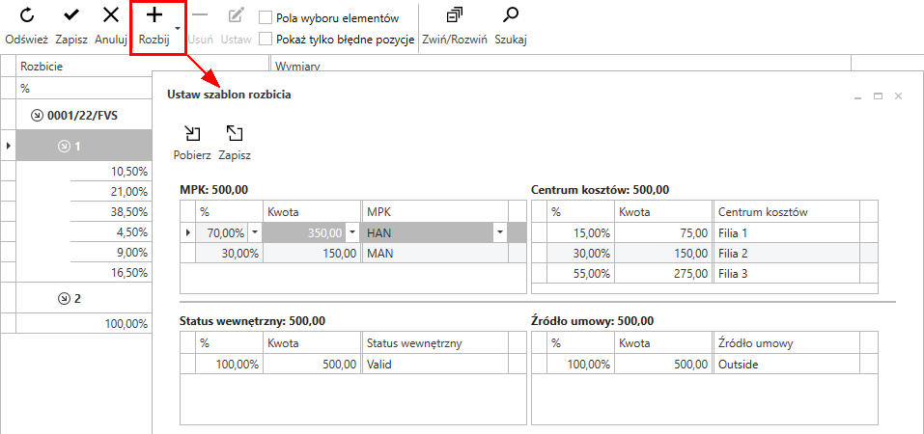The image size is (924, 434).
Task: Minimize the Ustaw szablon rozbicia dialog
Action: [x=858, y=96]
